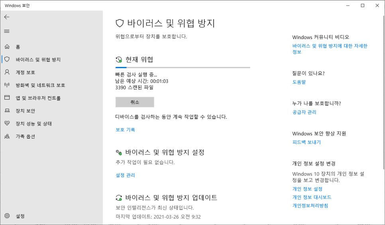The height and width of the screenshot is (225, 385).
Task: Open the 보호 기록 link
Action: point(125,129)
